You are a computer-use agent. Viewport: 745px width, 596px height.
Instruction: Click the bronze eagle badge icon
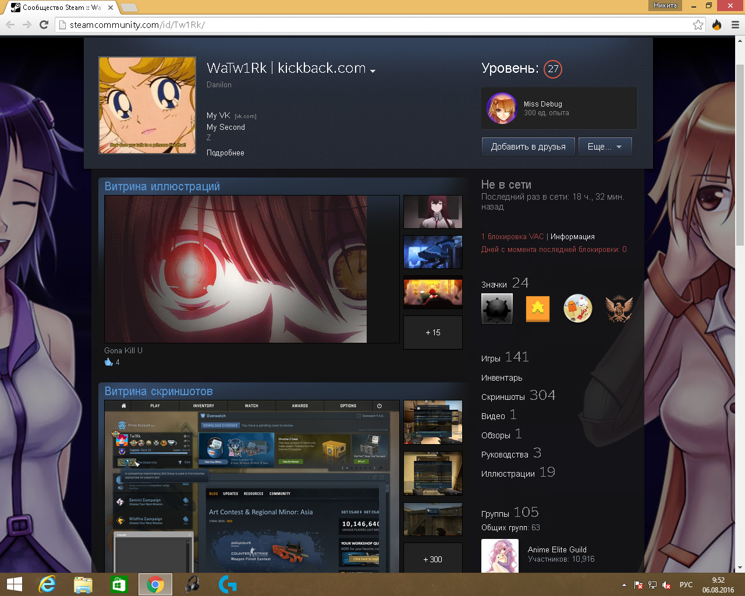click(x=619, y=308)
